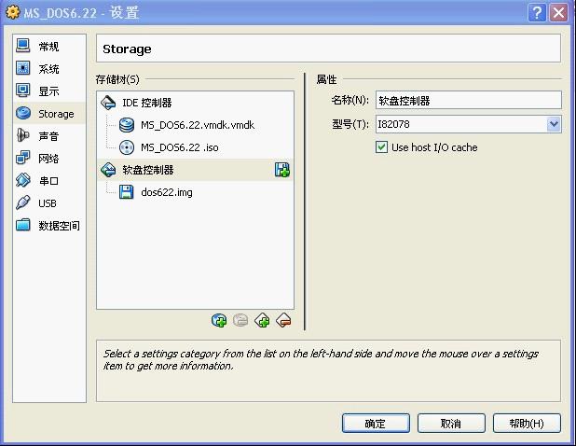The image size is (576, 446).
Task: Click the 系统 chip icon
Action: 22,68
